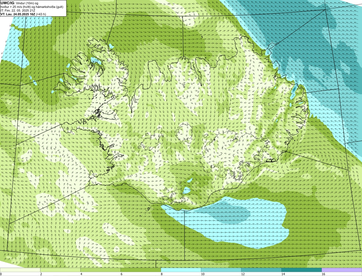The height and width of the screenshot is (276, 362).
Task: Click the 10–12 m/s turquoise legend swatch
Action: coord(221,270)
